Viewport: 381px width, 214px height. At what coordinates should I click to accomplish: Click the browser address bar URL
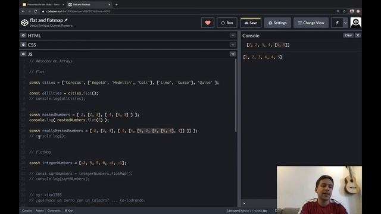pyautogui.click(x=78, y=11)
